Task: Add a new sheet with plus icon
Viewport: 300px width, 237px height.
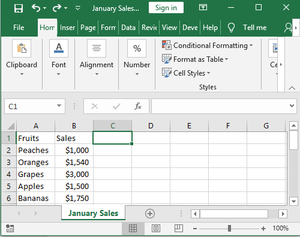Action: [x=150, y=214]
